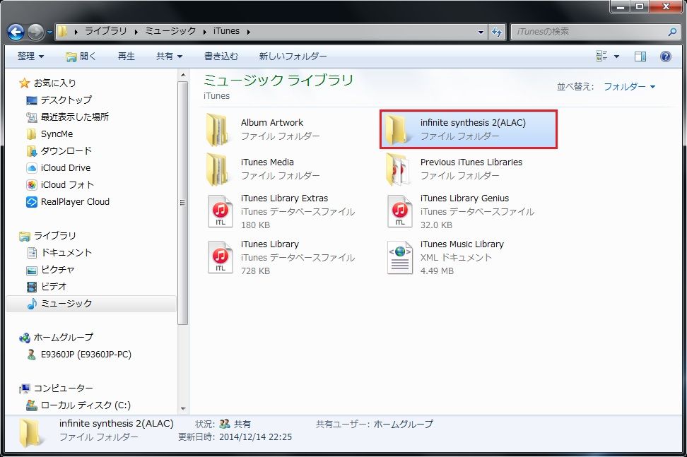The height and width of the screenshot is (457, 687).
Task: Select the Previous iTunes Libraries folder icon
Action: click(398, 169)
